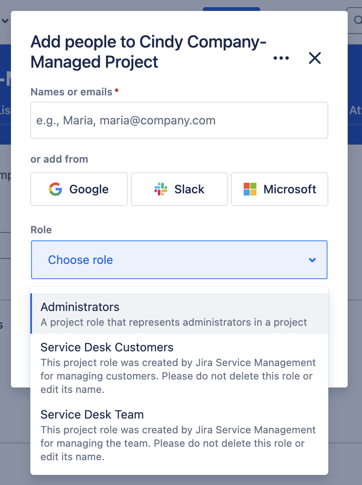Add people from Google
The height and width of the screenshot is (485, 362).
pos(78,189)
